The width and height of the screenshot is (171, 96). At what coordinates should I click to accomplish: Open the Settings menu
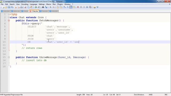click(42, 4)
